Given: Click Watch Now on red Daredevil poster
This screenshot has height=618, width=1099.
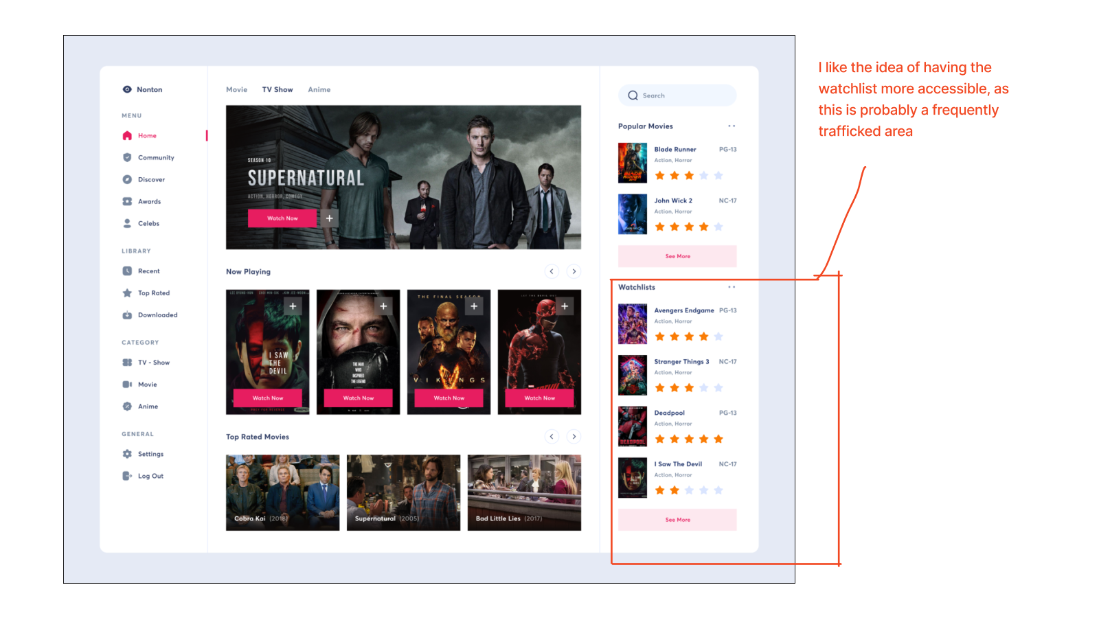Looking at the screenshot, I should pyautogui.click(x=540, y=398).
